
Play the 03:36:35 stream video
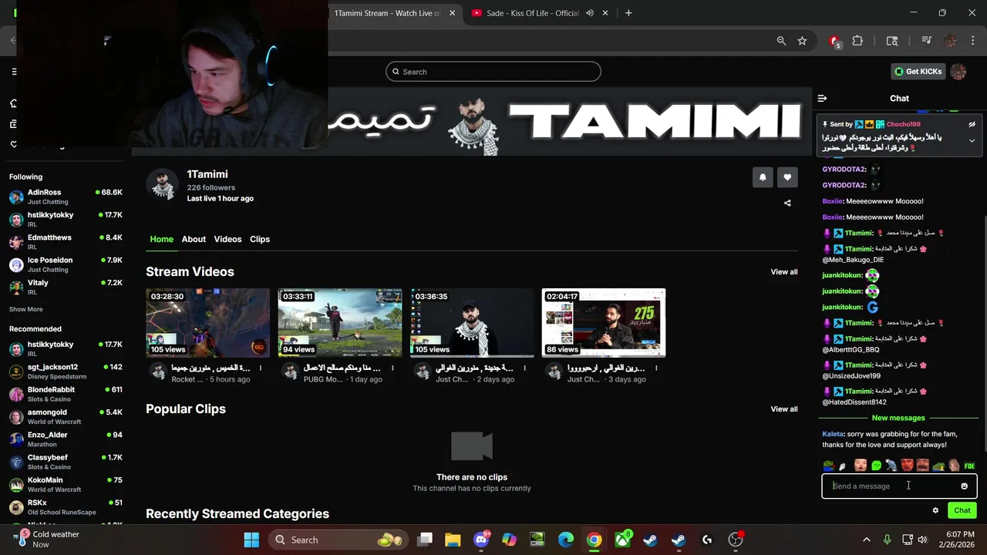pyautogui.click(x=472, y=323)
